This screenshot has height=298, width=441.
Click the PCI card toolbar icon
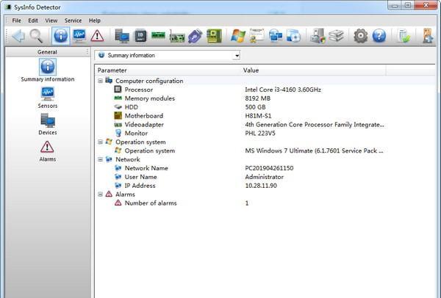tap(177, 37)
